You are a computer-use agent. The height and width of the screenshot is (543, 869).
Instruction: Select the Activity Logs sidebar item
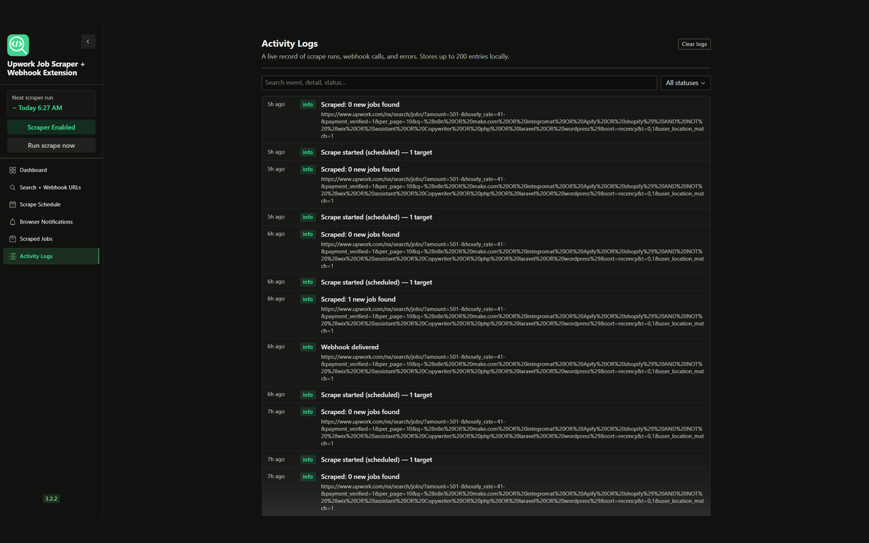(x=52, y=256)
